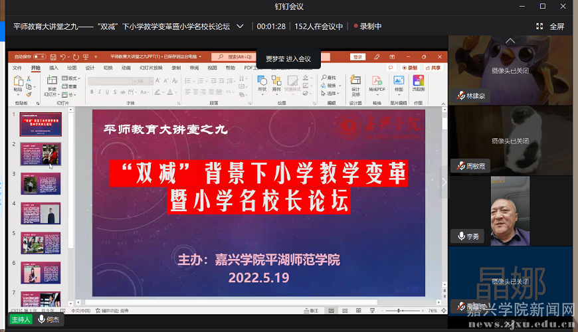This screenshot has height=332, width=578.
Task: Open Designer (设计灵感) ideas icon
Action: pos(355,84)
